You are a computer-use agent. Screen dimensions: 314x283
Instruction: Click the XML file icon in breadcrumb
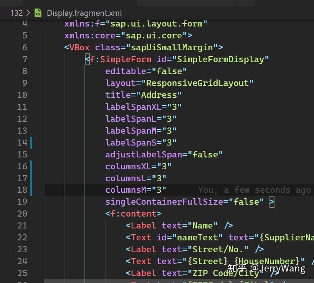click(x=38, y=13)
